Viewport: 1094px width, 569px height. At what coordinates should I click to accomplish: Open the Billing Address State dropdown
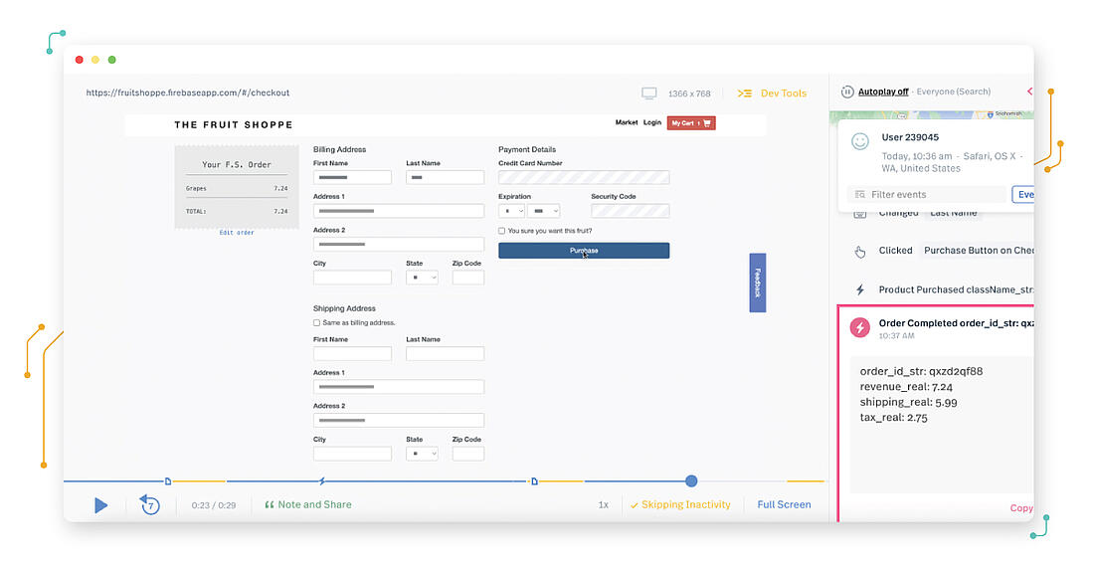[422, 278]
